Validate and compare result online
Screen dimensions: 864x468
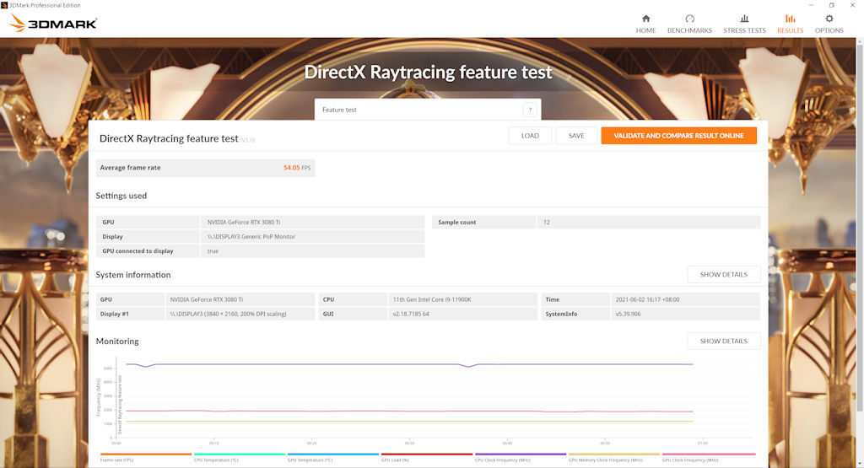point(678,136)
